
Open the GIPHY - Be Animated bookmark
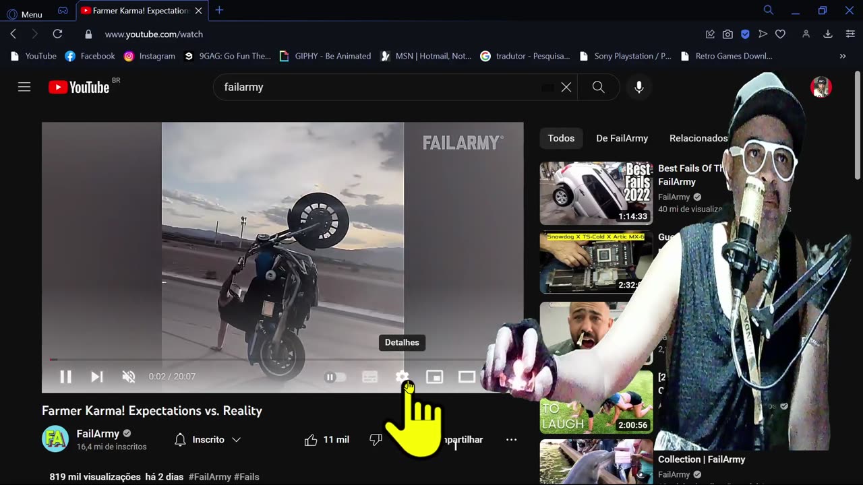click(x=325, y=56)
